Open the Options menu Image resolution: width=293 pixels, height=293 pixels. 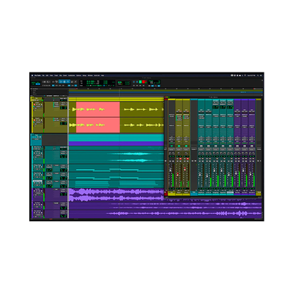click(x=78, y=75)
